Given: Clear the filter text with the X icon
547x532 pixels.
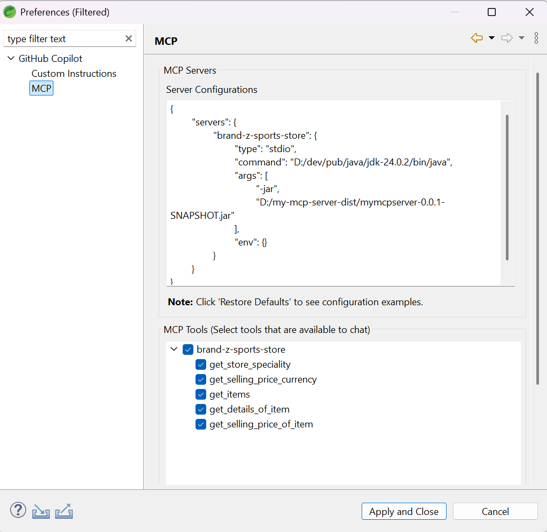Looking at the screenshot, I should tap(128, 38).
